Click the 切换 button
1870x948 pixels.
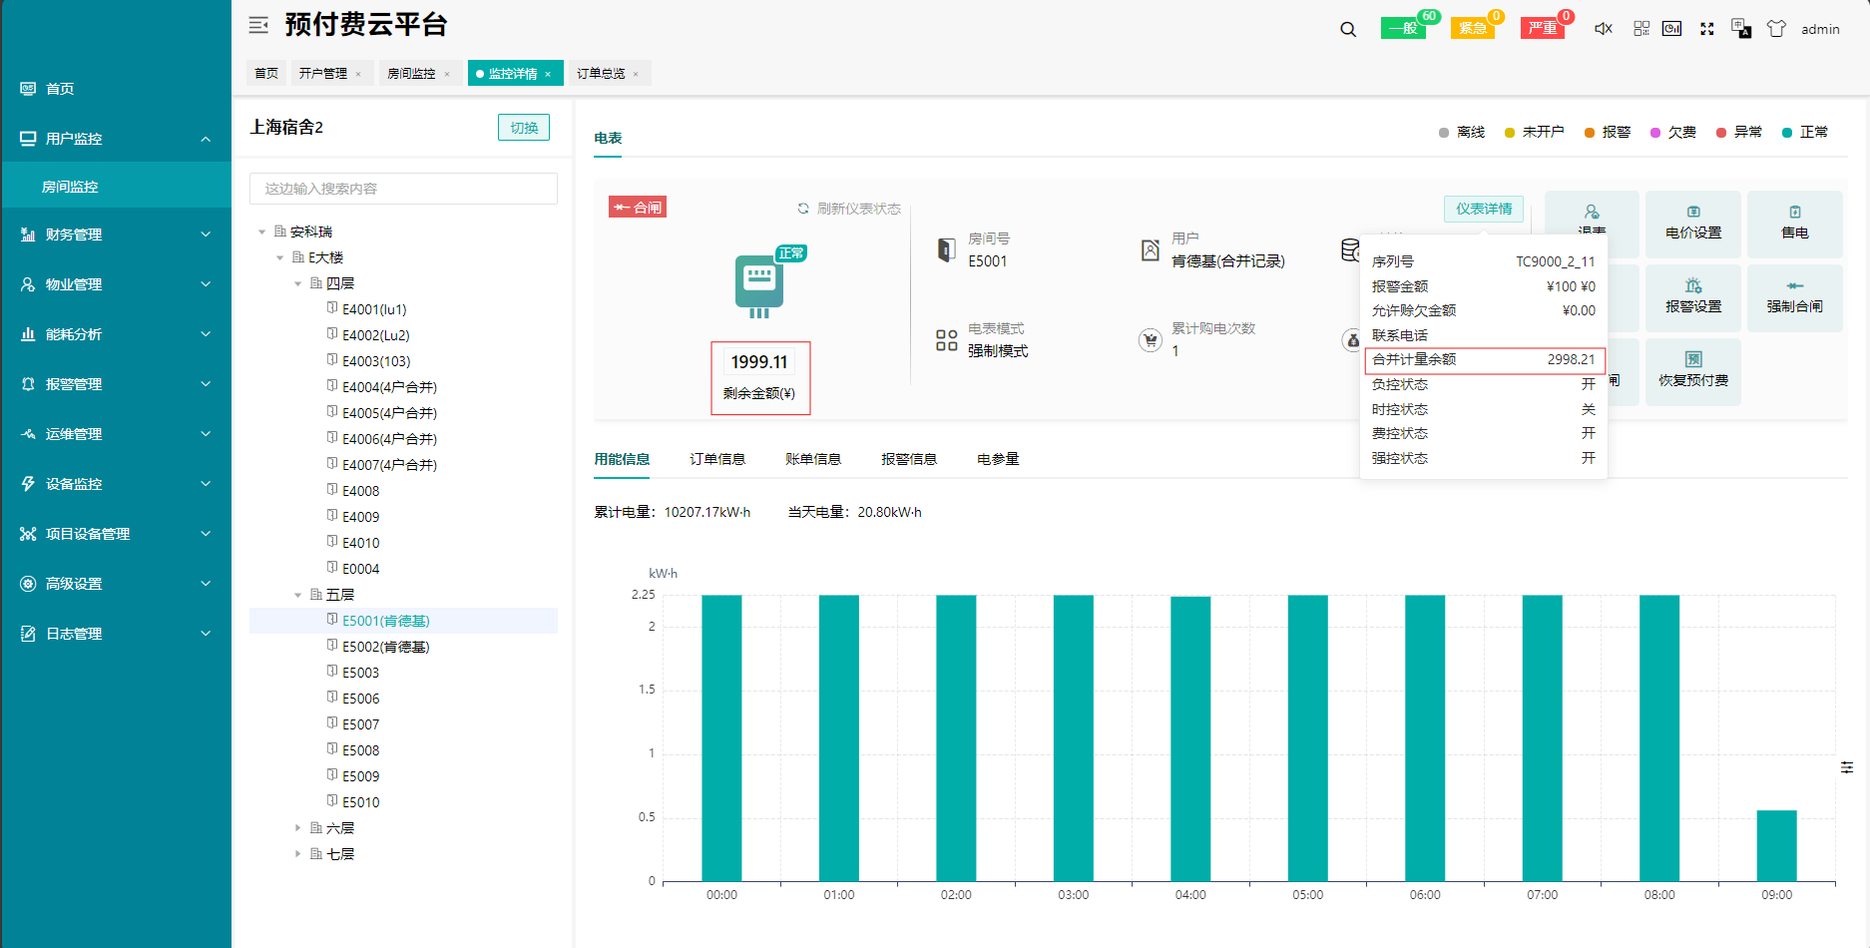[524, 128]
